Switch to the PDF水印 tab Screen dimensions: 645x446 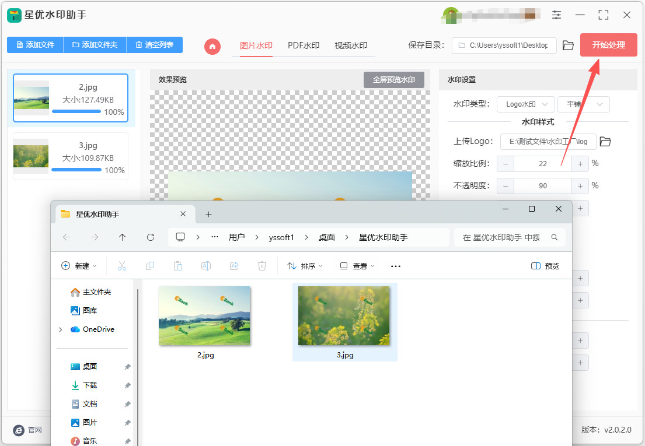click(x=304, y=45)
